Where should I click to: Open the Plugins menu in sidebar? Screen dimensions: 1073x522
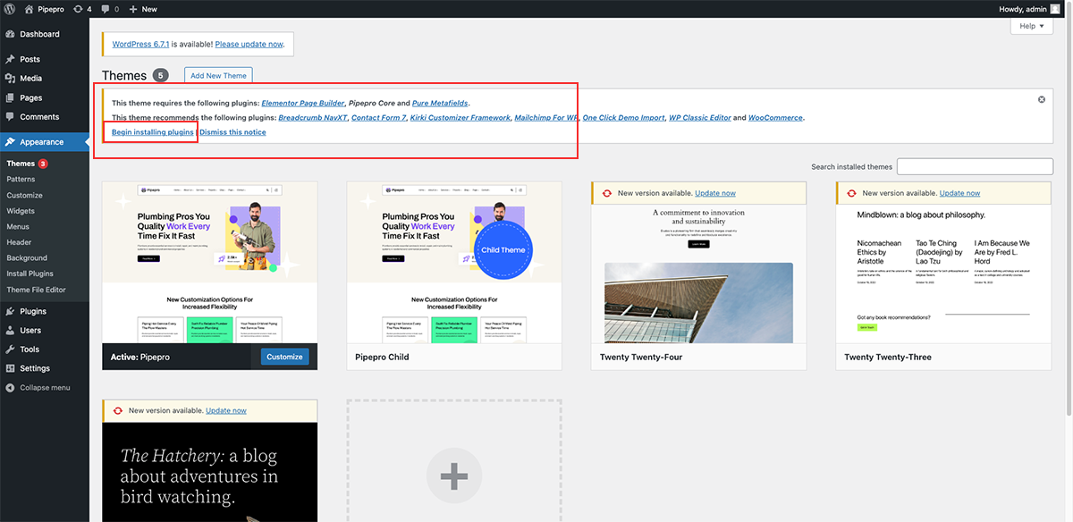[x=33, y=311]
